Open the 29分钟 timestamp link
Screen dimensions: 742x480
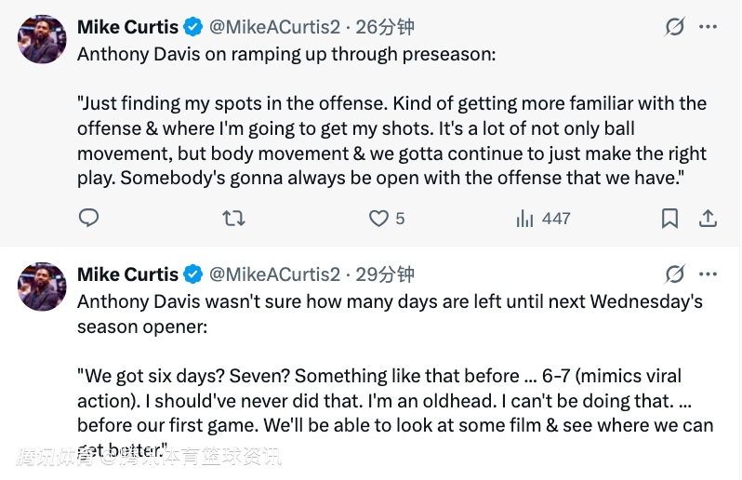(385, 274)
